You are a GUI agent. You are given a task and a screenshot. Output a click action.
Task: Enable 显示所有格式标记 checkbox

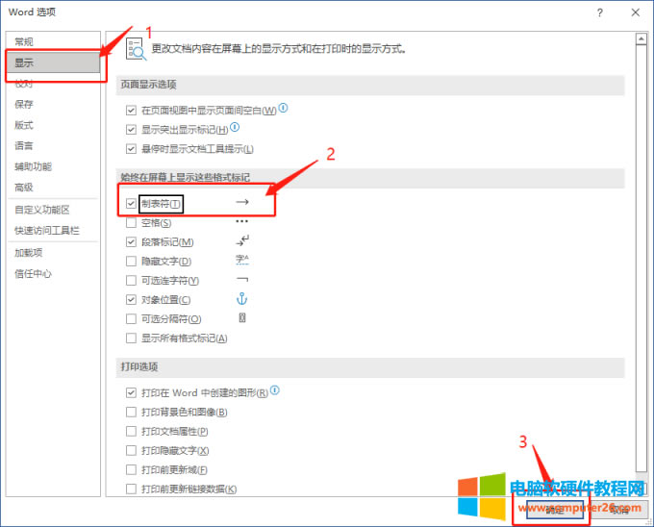pyautogui.click(x=131, y=339)
